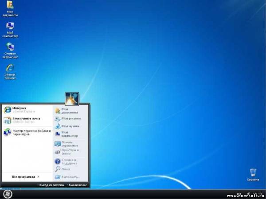Click the Поиск magnifying glass icon

58,169
